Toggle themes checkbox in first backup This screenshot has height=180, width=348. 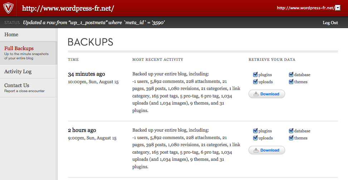291,82
